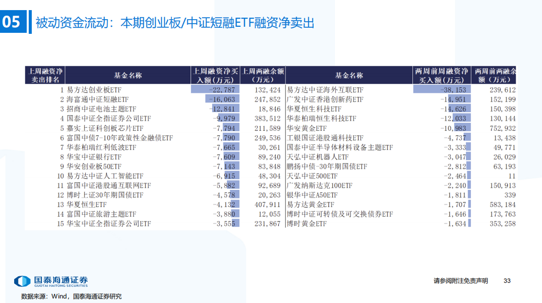
Task: Select '华夏恒生科技ETF' cell
Action: click(x=314, y=109)
